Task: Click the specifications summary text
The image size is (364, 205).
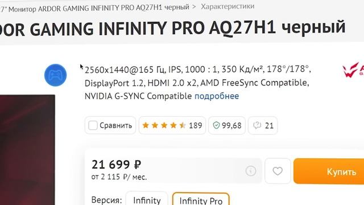Action: click(197, 83)
